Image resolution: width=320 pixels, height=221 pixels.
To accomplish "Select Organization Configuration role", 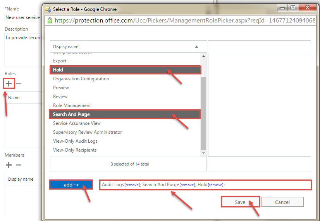I will 125,79.
